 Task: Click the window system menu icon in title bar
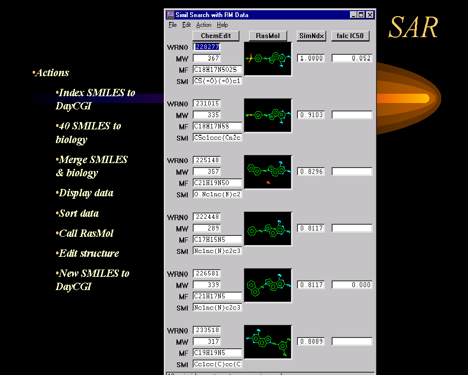click(170, 15)
